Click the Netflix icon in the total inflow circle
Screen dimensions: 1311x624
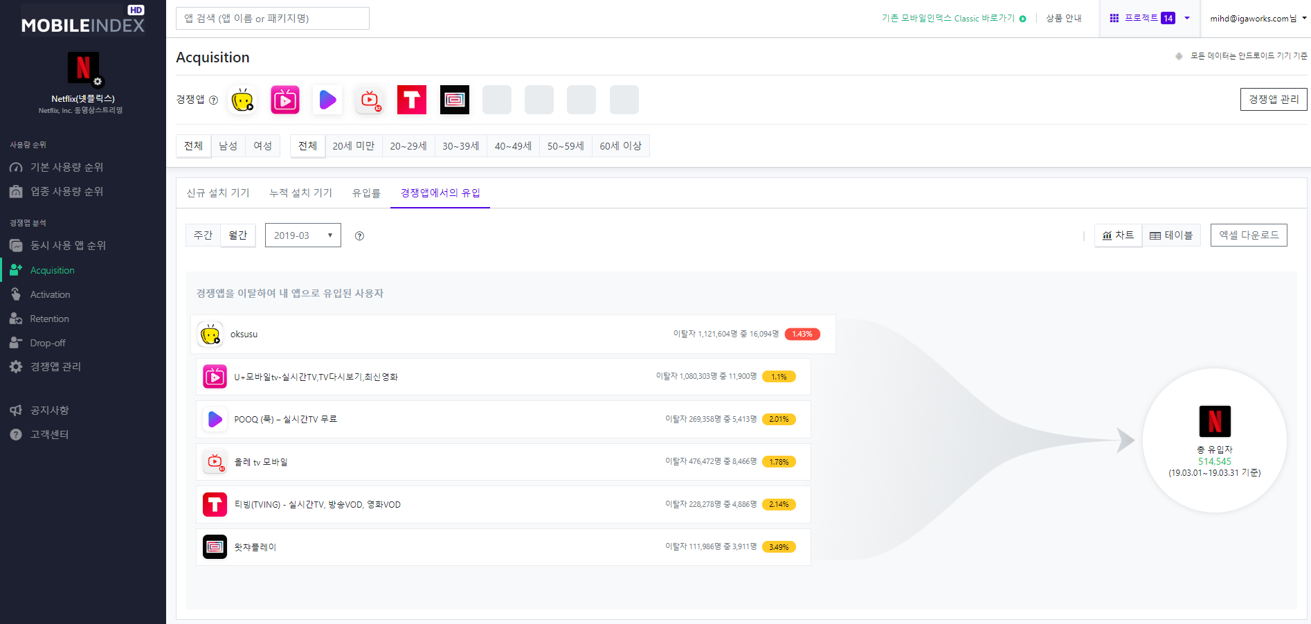[1215, 421]
